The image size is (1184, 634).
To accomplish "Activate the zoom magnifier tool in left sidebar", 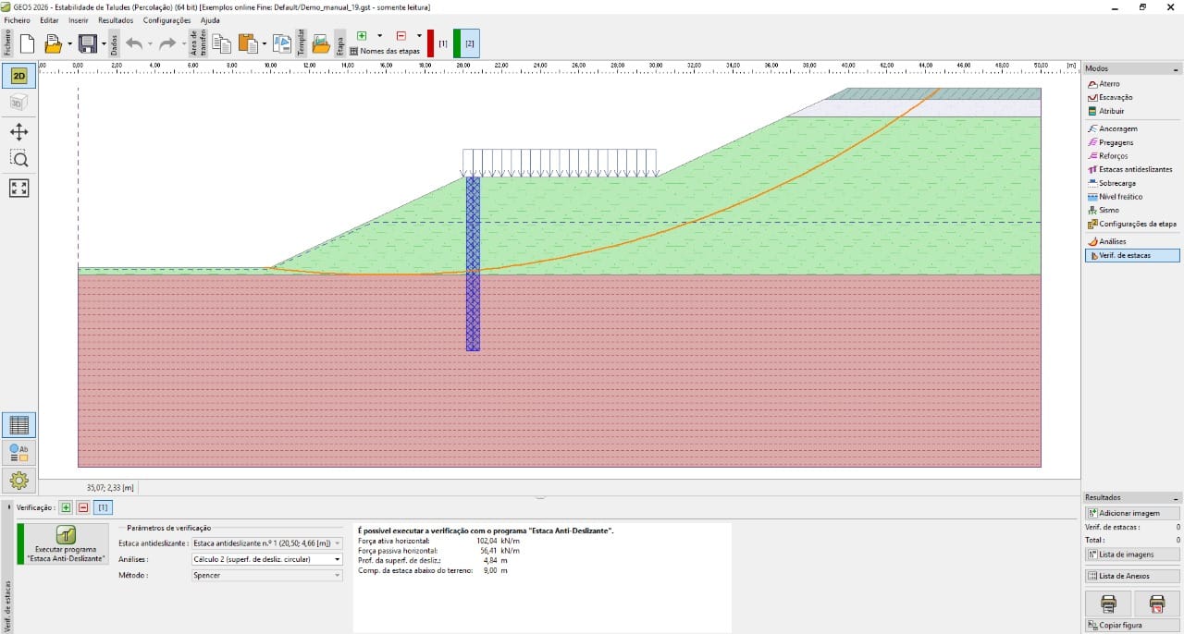I will pos(18,158).
